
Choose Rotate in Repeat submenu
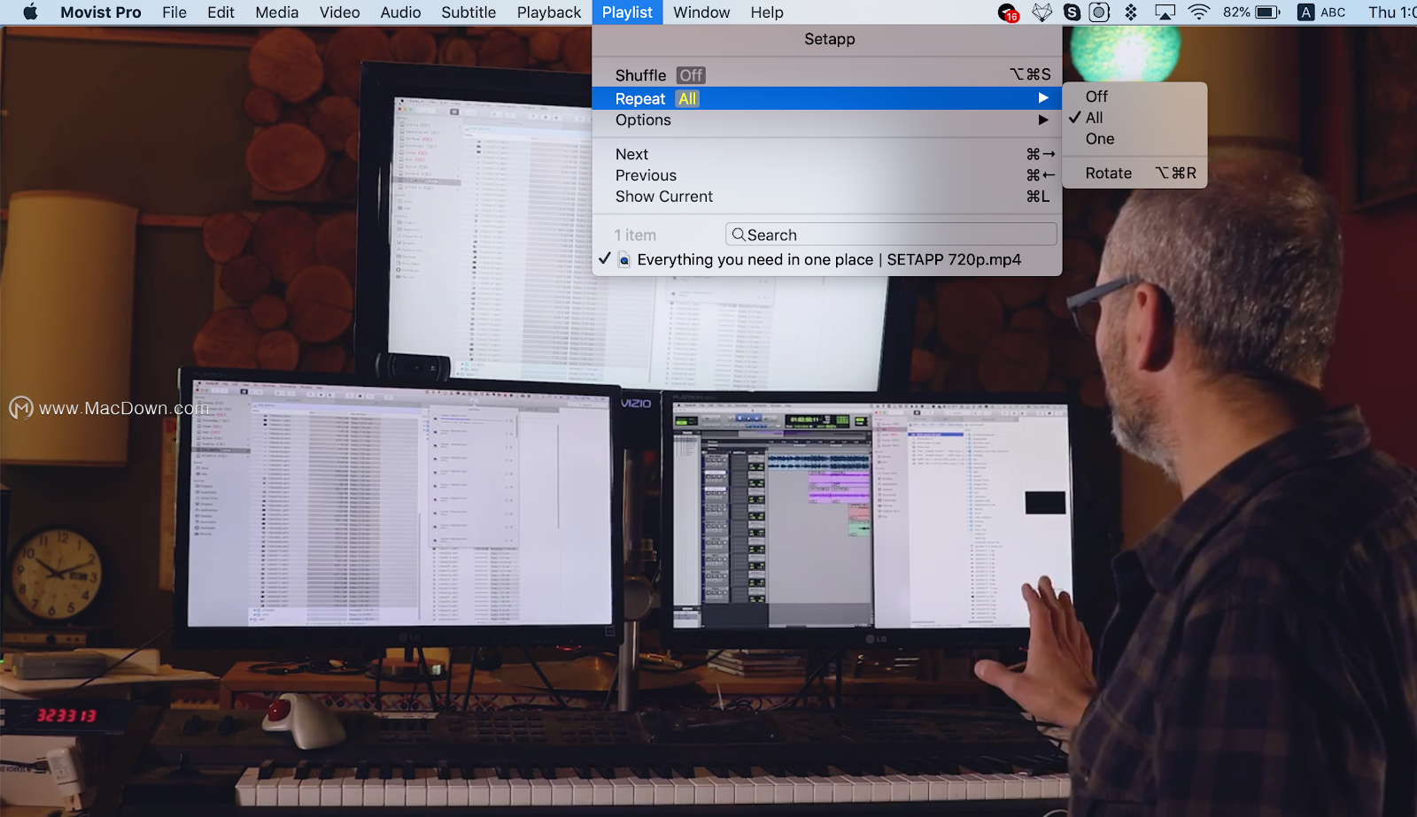[1134, 173]
